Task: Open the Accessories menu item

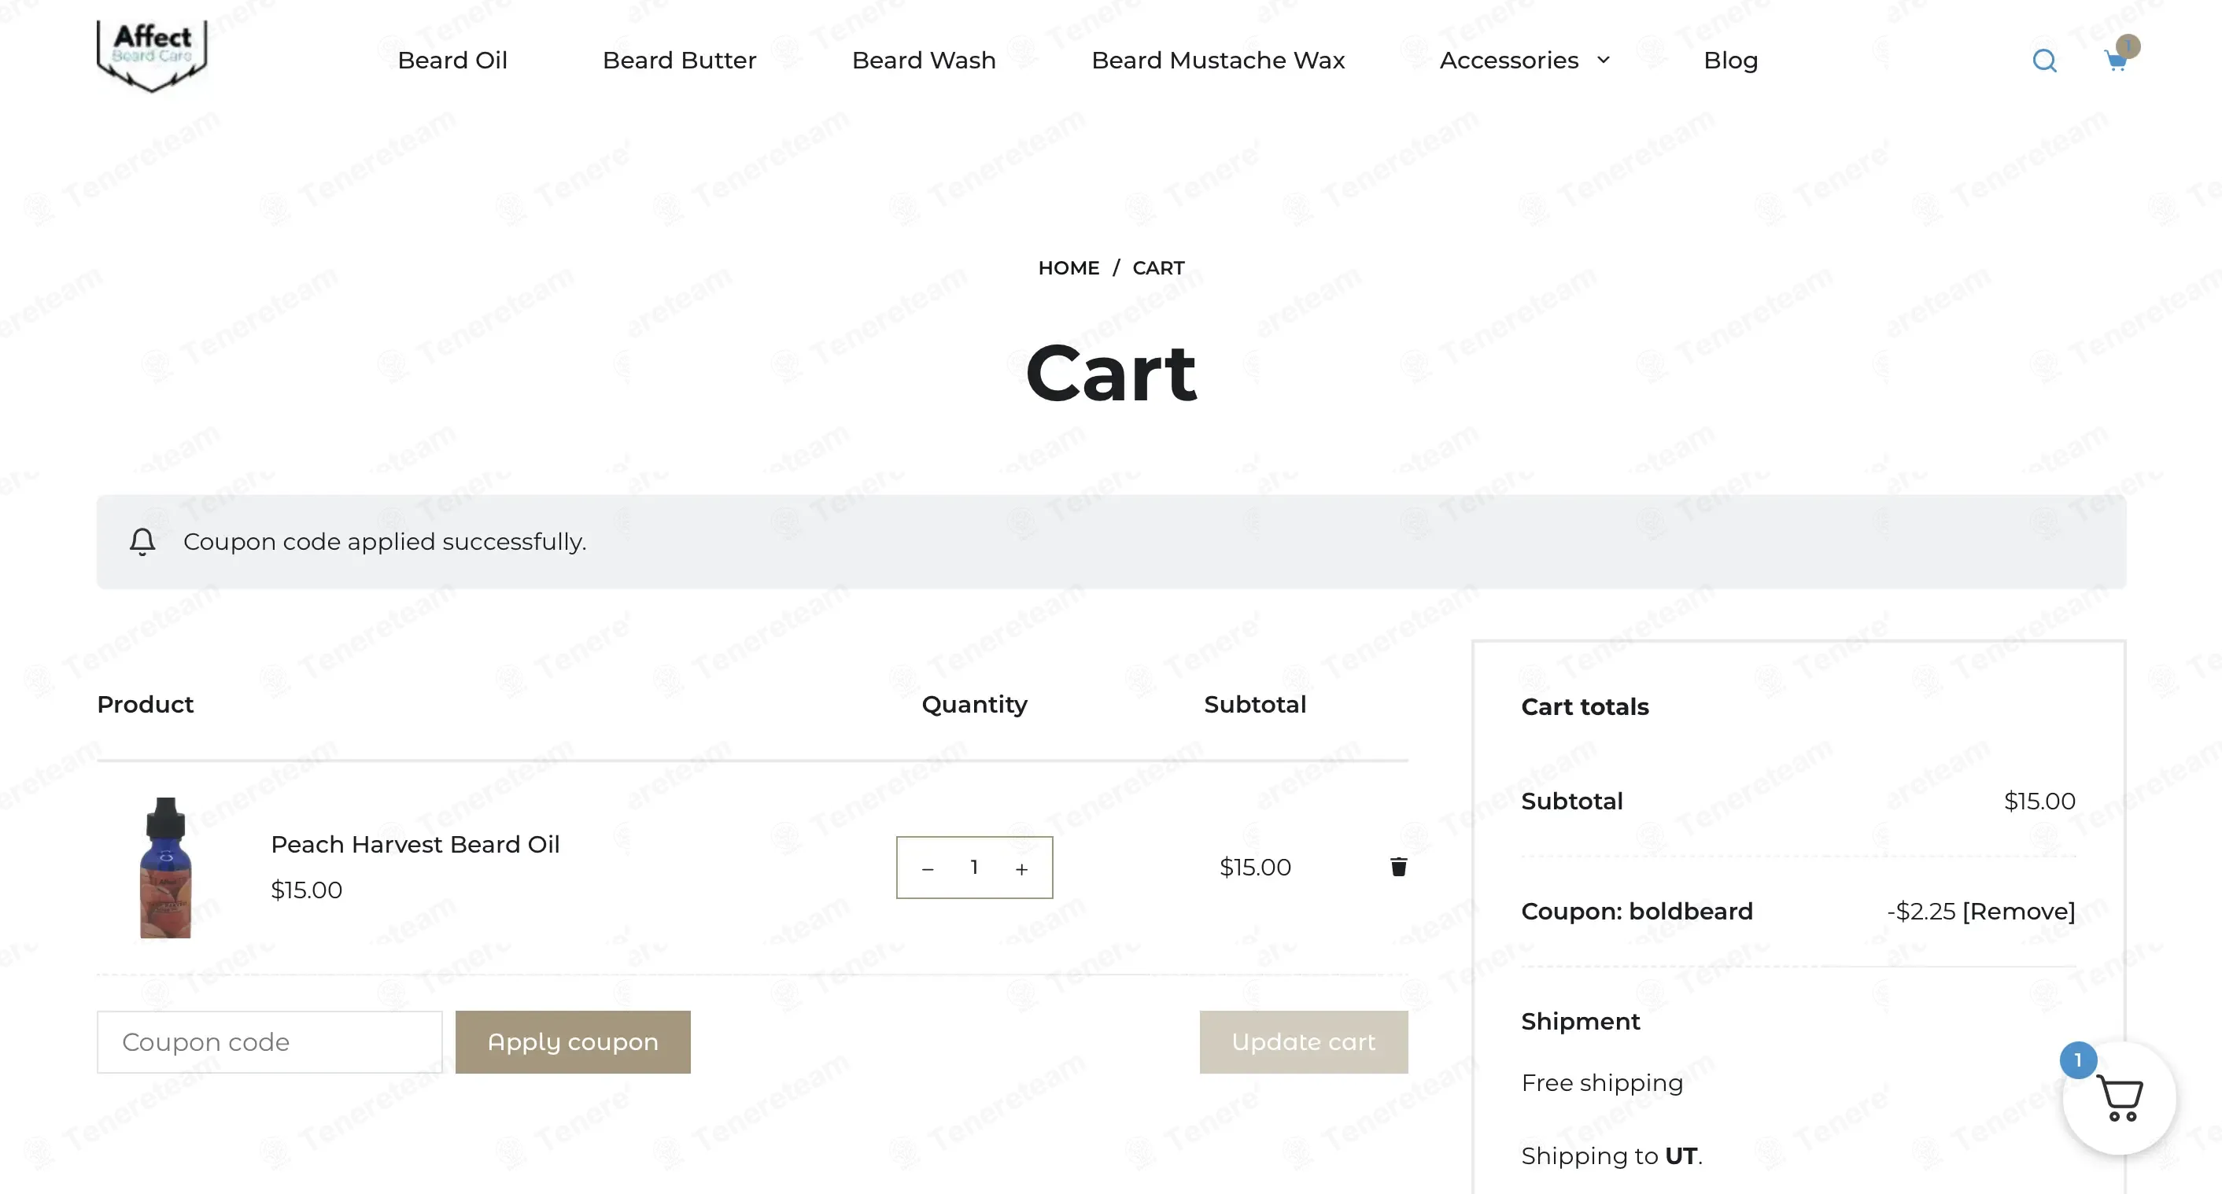Action: point(1508,61)
